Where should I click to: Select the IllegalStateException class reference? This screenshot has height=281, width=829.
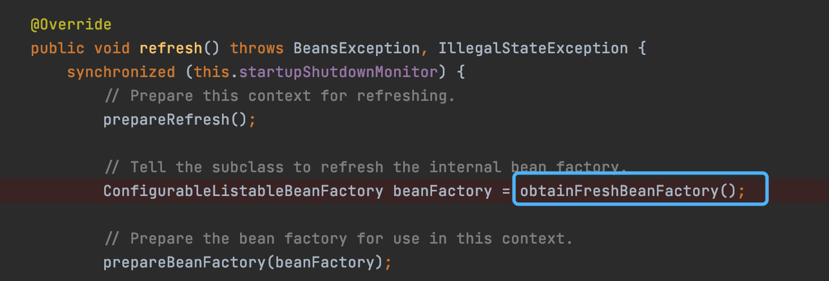pyautogui.click(x=533, y=48)
